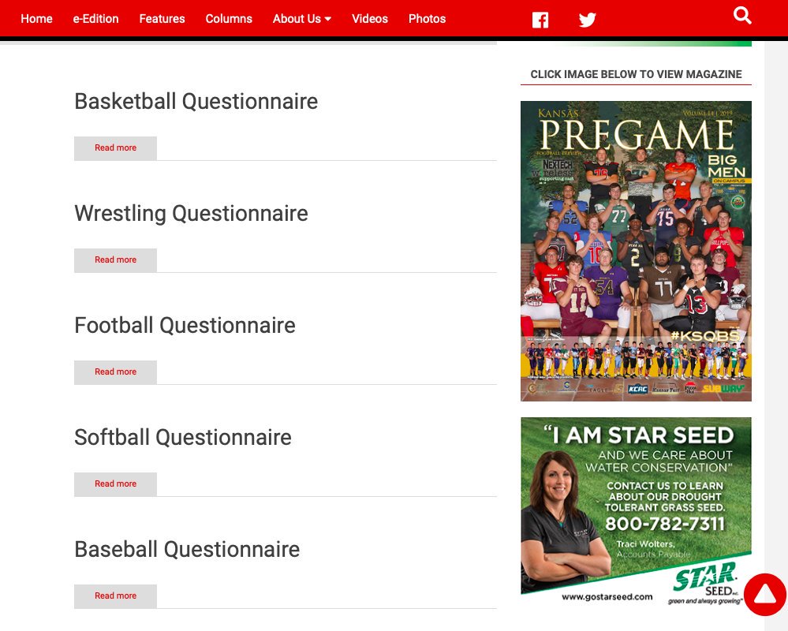Click the search magnifier icon
This screenshot has height=631, width=788.
[x=742, y=15]
